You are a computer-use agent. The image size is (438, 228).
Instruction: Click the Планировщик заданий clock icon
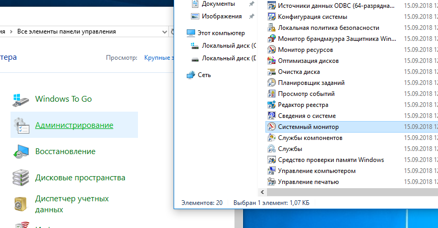[x=272, y=83]
